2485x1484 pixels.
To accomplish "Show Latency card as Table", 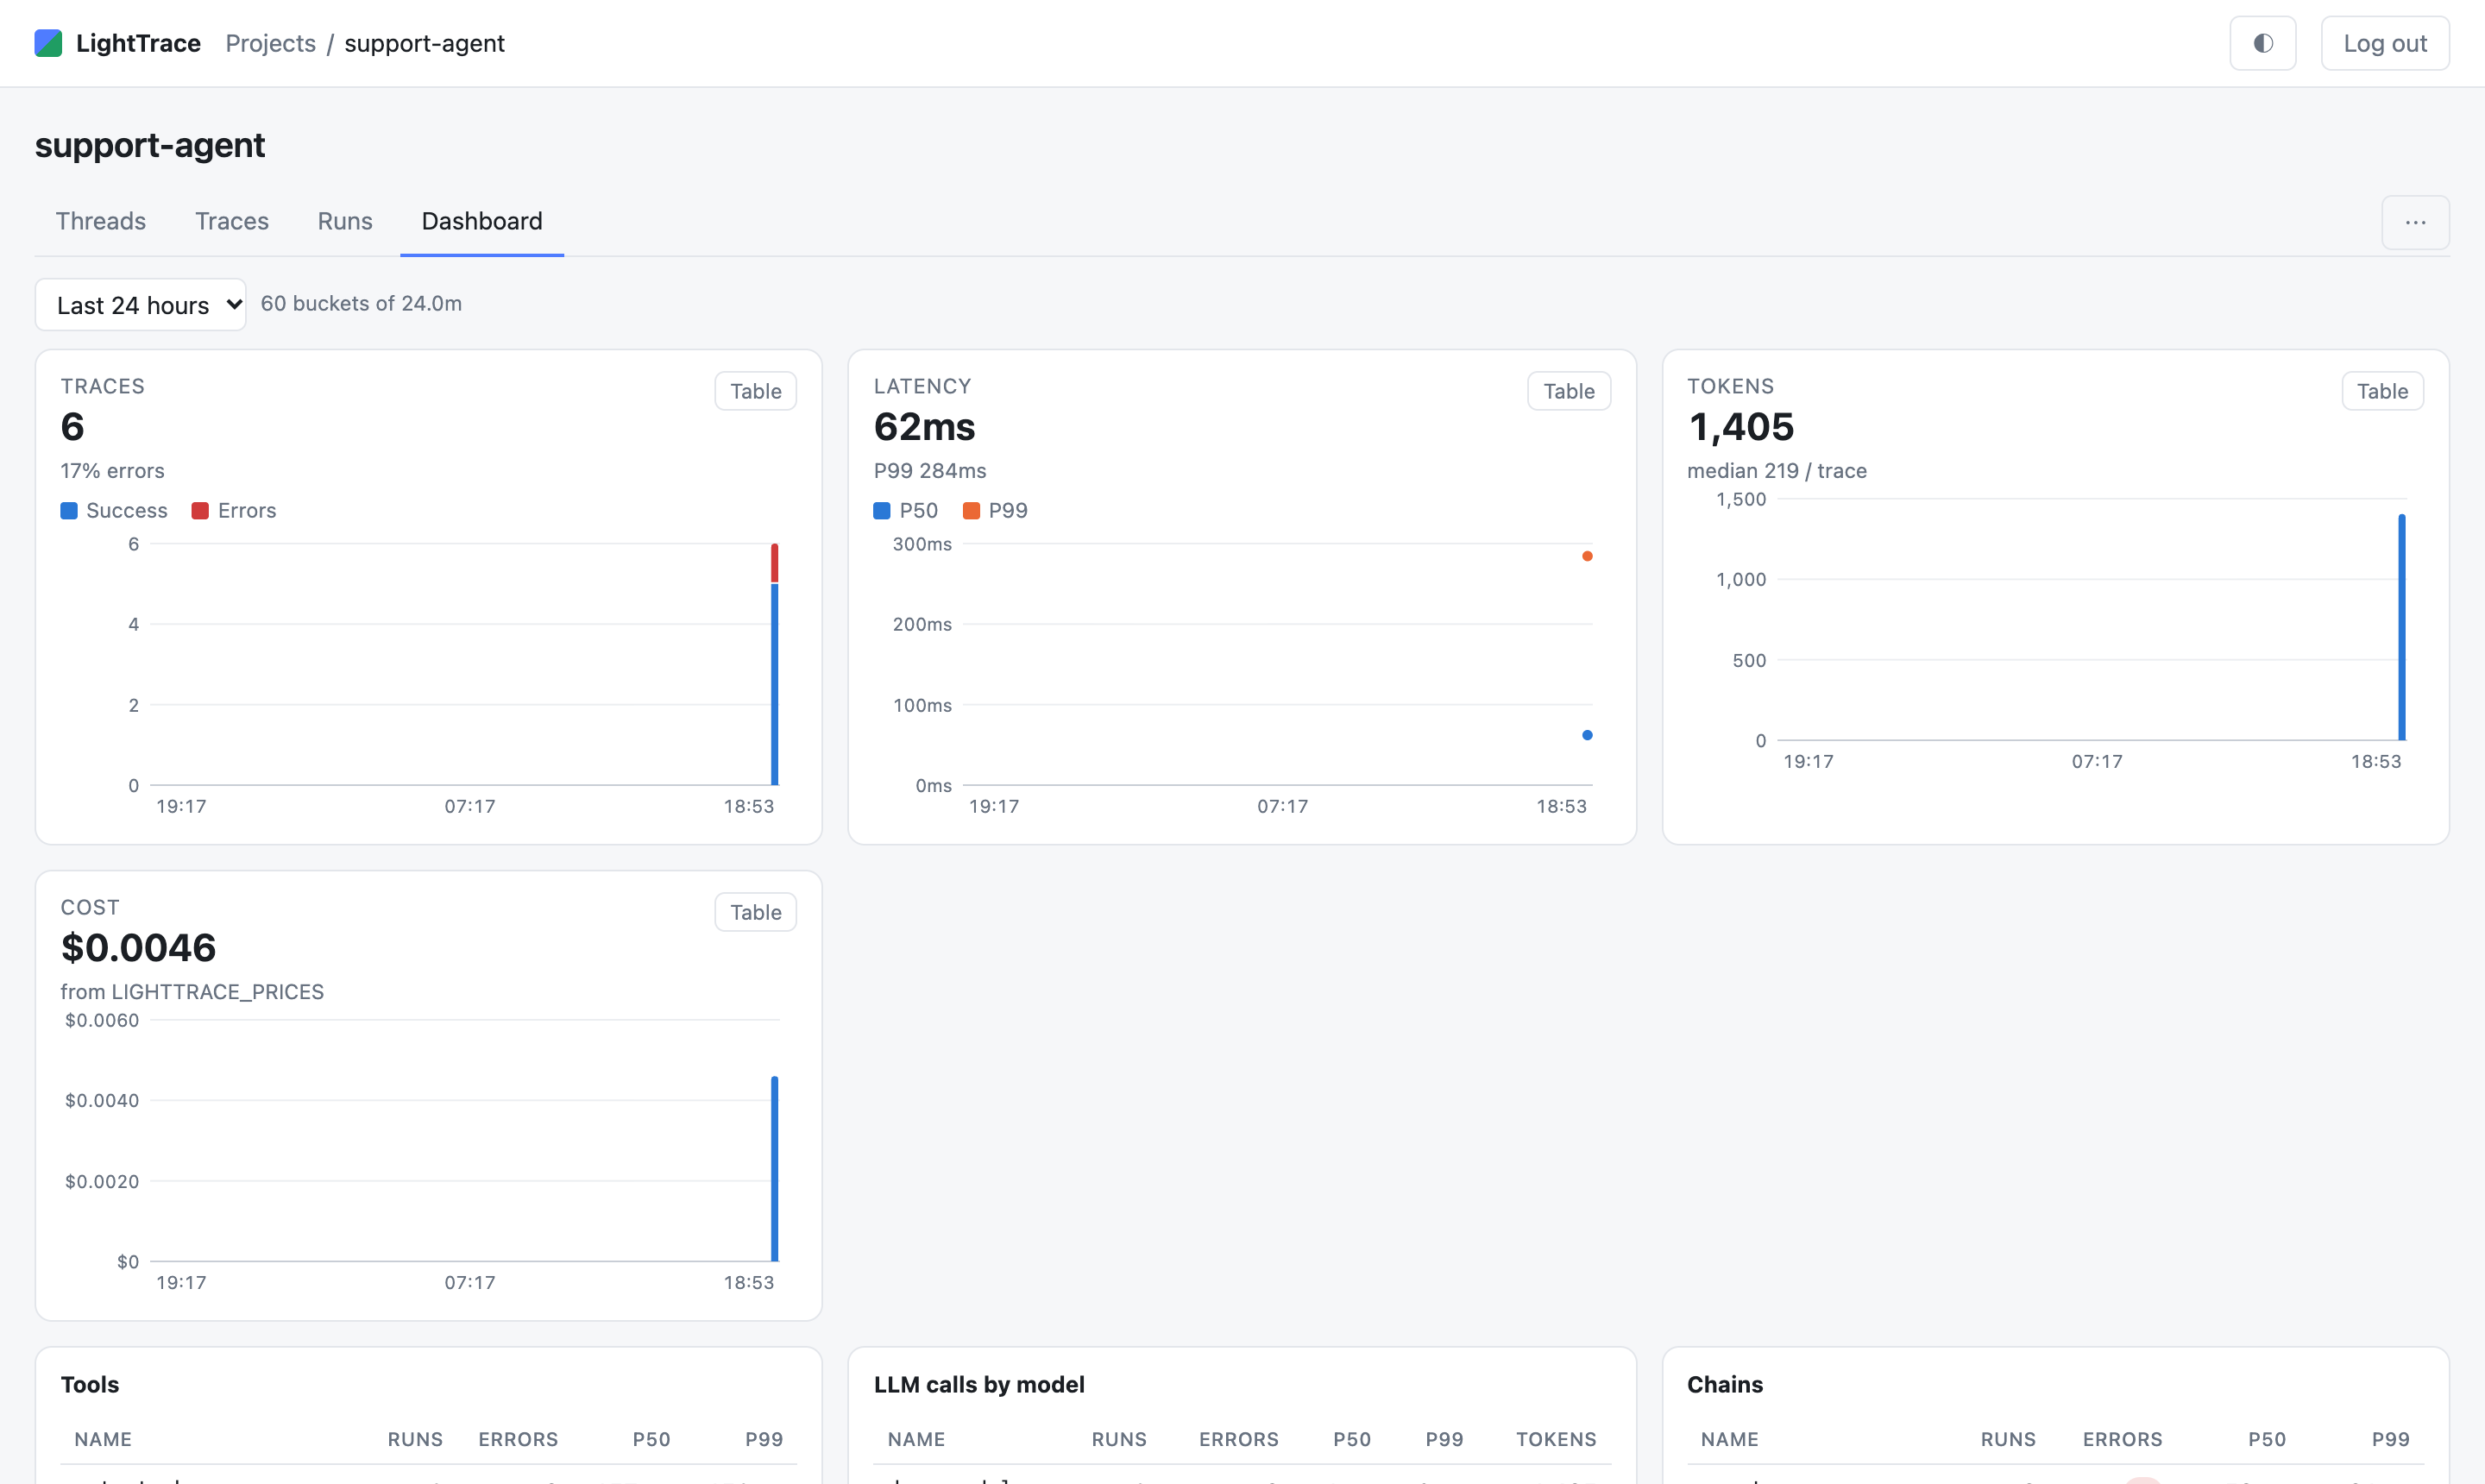I will tap(1568, 391).
